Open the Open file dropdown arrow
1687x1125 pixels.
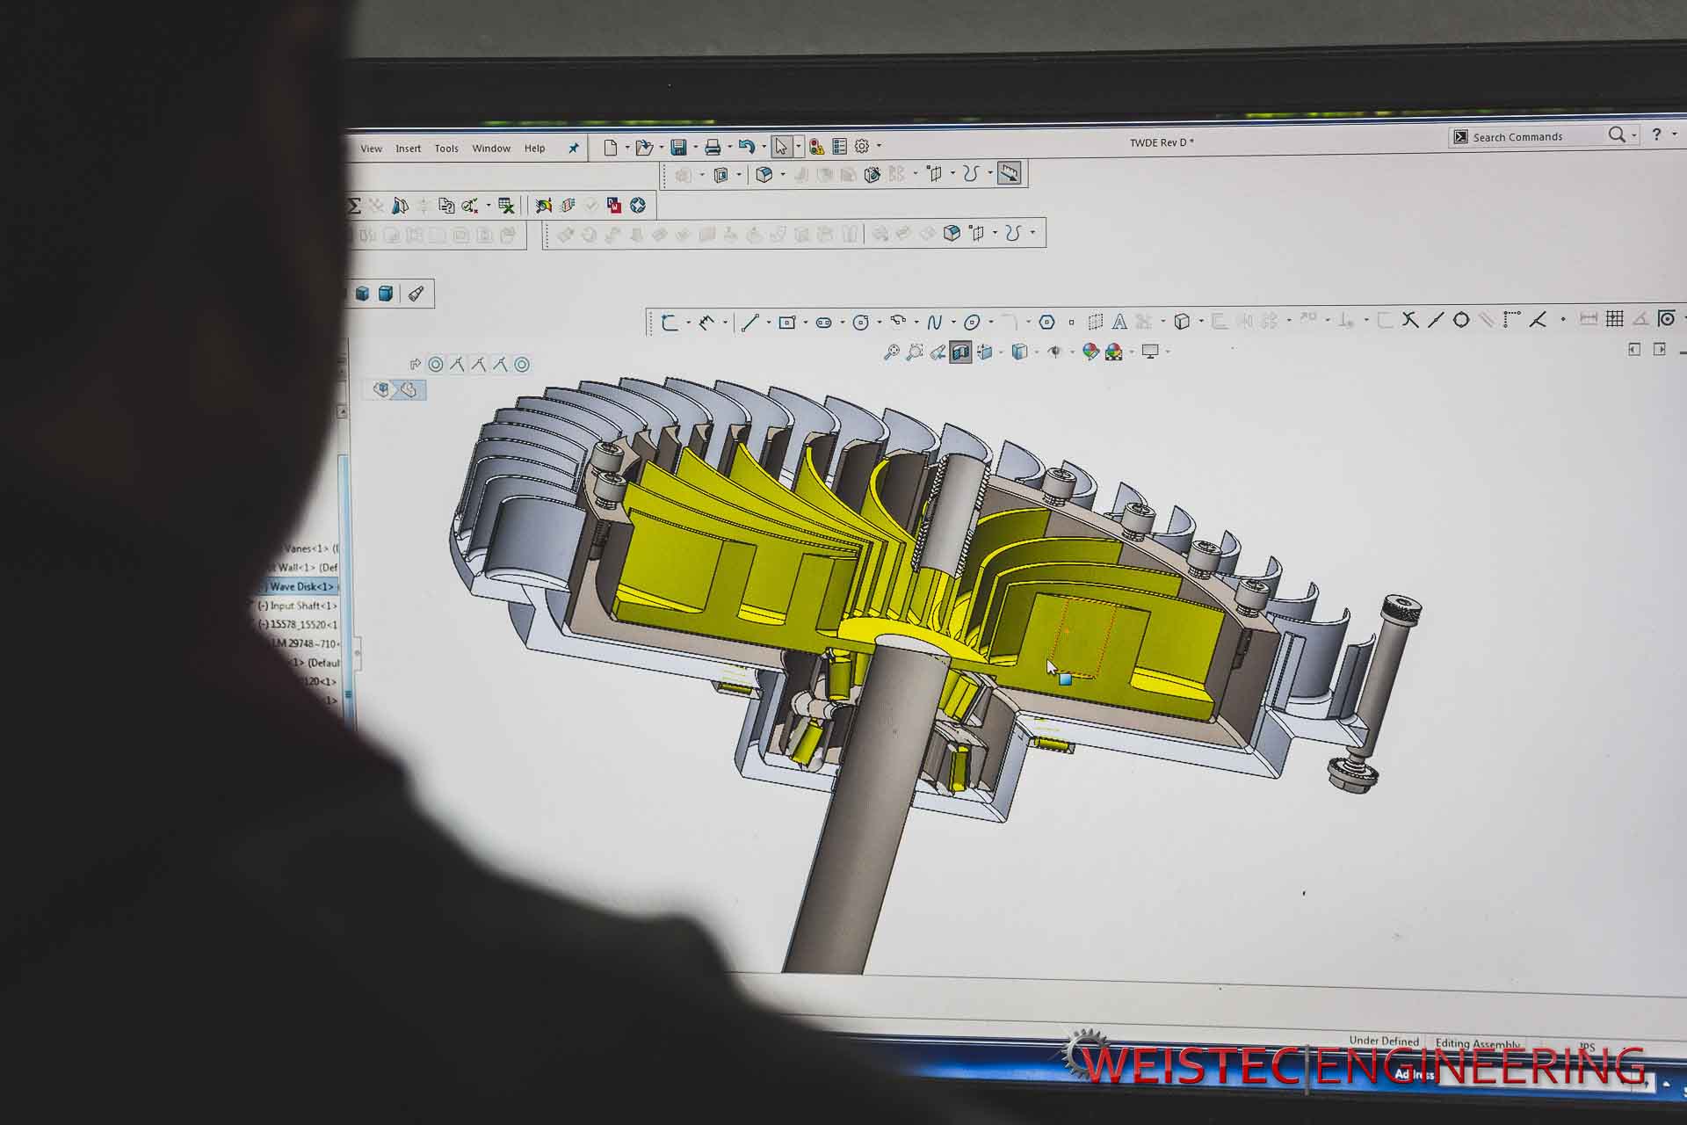pos(661,148)
